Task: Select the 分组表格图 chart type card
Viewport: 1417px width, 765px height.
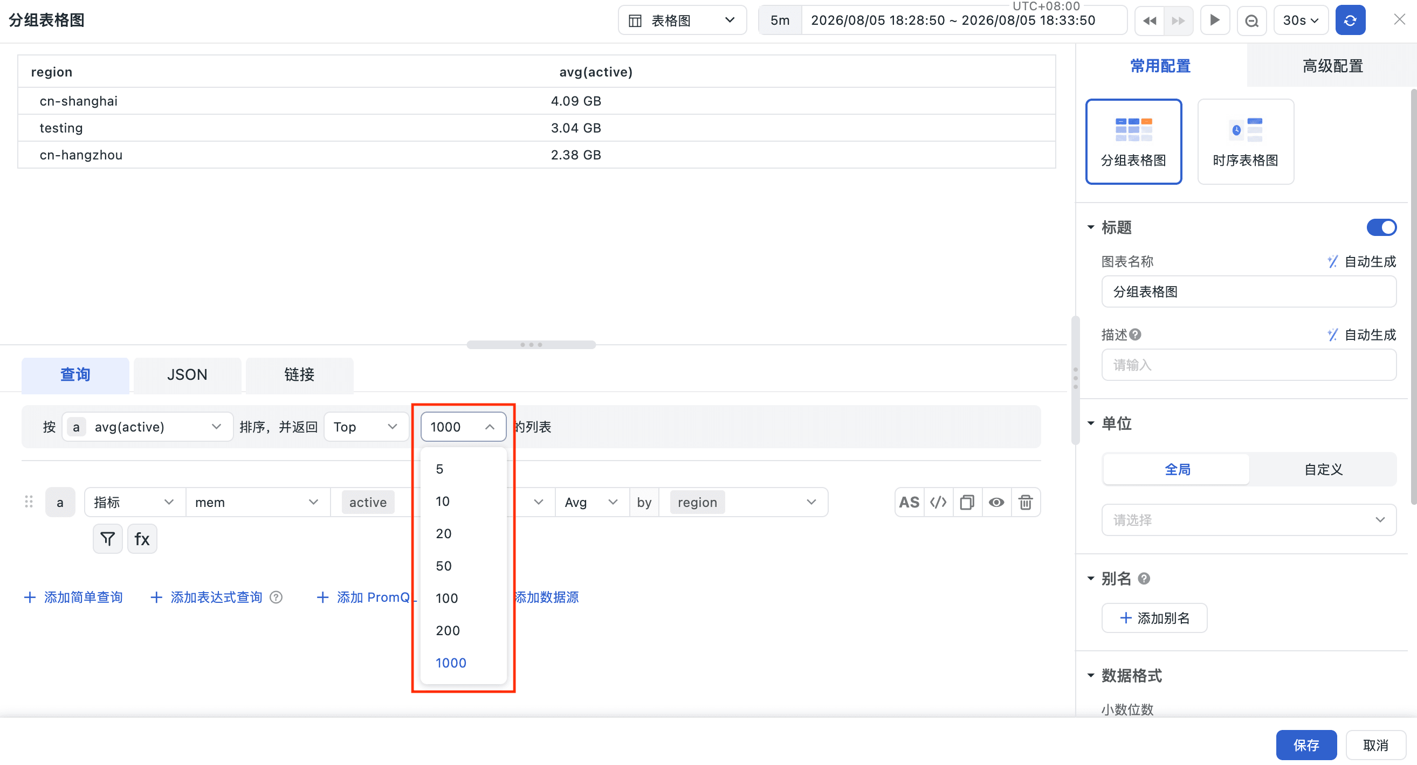Action: (1133, 141)
